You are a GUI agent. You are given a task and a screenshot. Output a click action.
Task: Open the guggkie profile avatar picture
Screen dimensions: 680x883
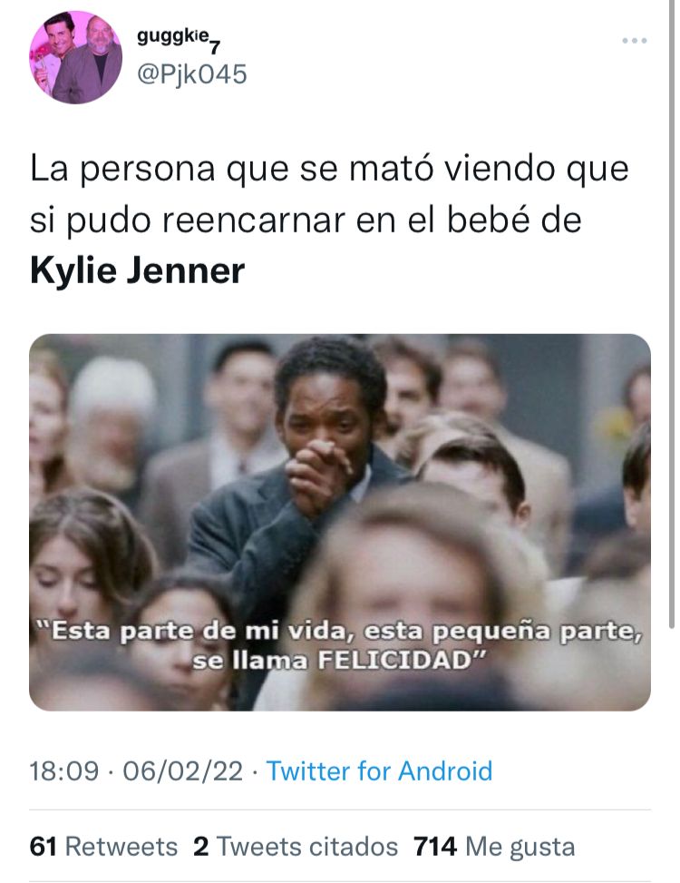(75, 57)
